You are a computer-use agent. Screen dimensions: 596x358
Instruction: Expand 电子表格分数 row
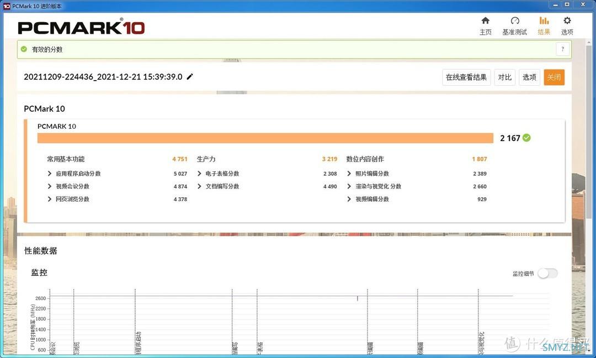pyautogui.click(x=199, y=173)
